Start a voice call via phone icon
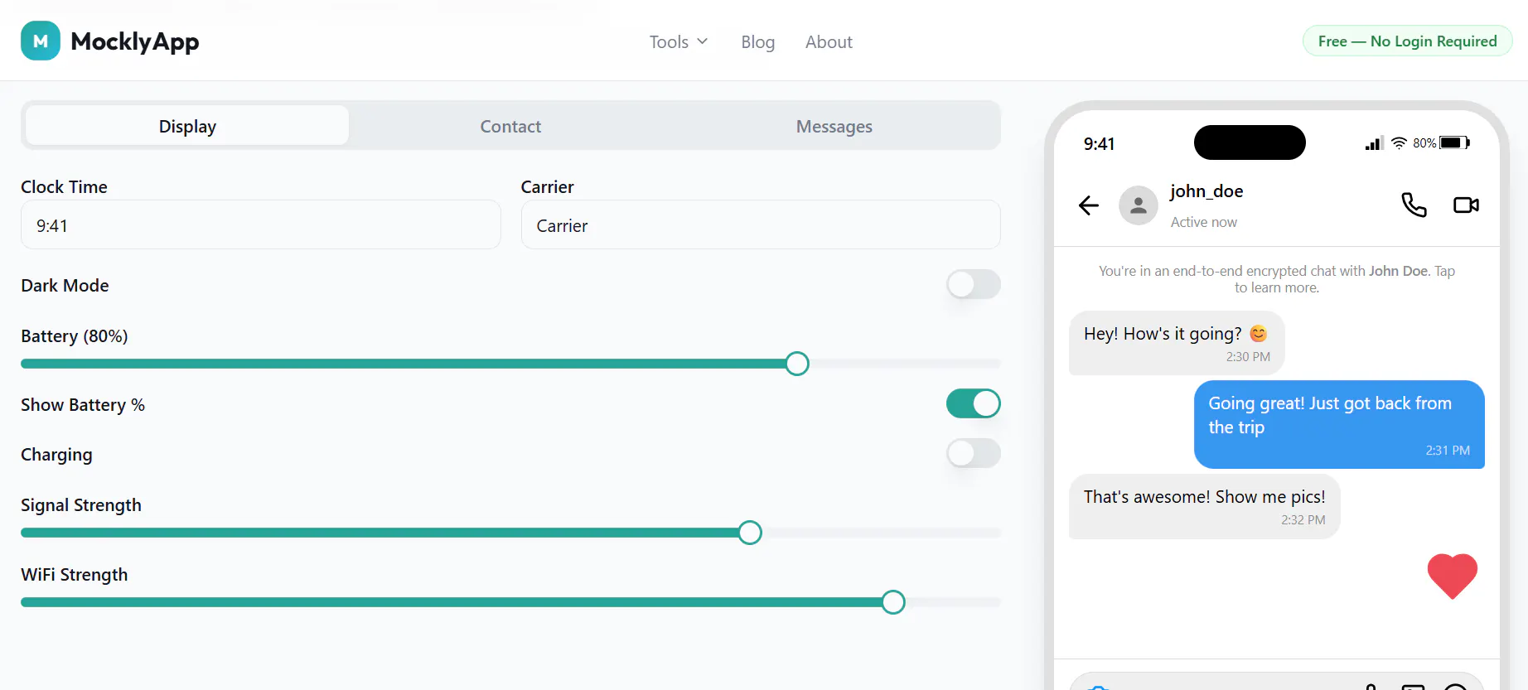Image resolution: width=1528 pixels, height=690 pixels. [x=1414, y=205]
